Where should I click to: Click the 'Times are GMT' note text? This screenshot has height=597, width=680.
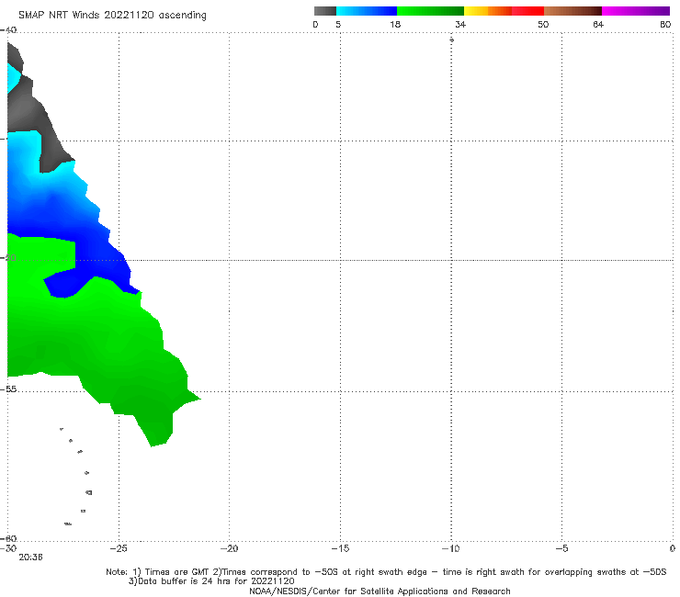click(x=177, y=572)
